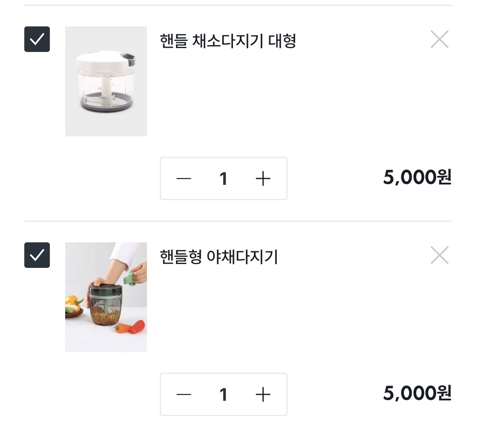
Task: Open the 핸들형 야채다지기 product photo
Action: click(106, 297)
